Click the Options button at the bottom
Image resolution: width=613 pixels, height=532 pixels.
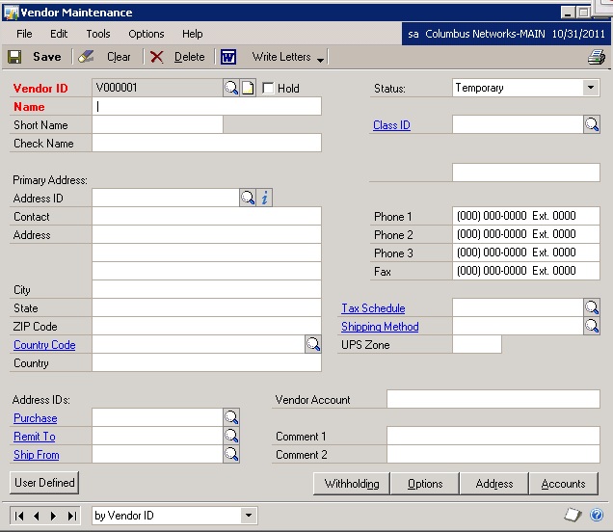click(425, 484)
